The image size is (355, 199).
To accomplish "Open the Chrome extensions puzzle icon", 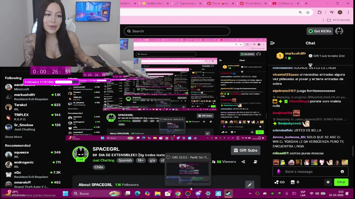I will (319, 12).
